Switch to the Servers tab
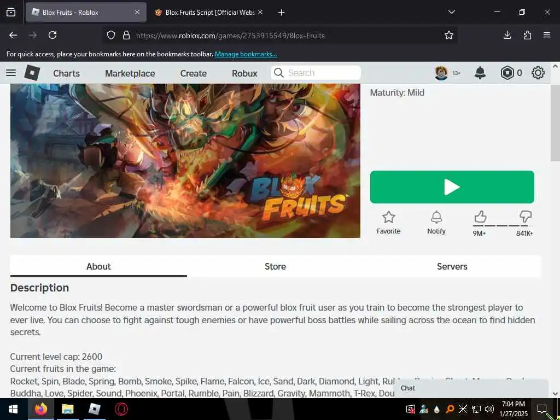 point(452,266)
